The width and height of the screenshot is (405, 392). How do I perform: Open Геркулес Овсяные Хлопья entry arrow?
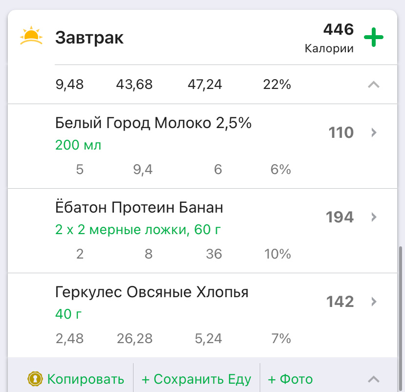[x=374, y=302]
